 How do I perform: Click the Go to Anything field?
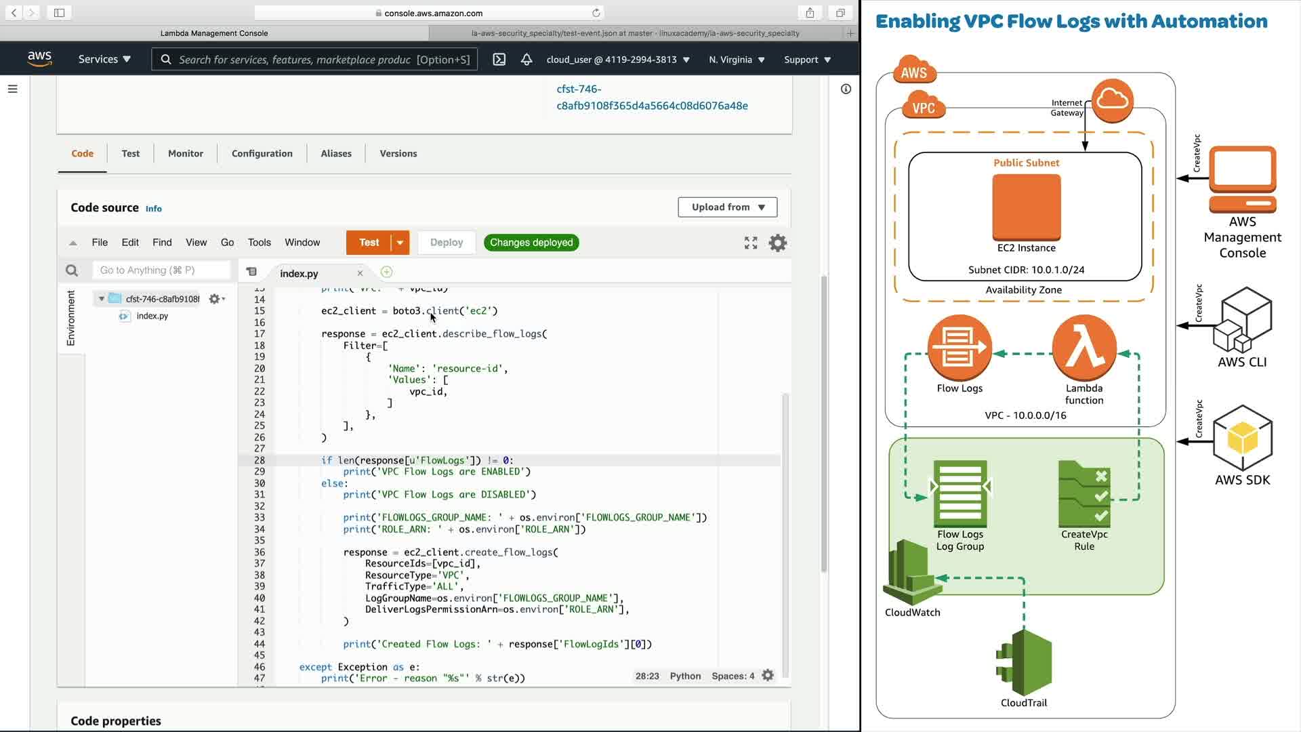point(161,270)
